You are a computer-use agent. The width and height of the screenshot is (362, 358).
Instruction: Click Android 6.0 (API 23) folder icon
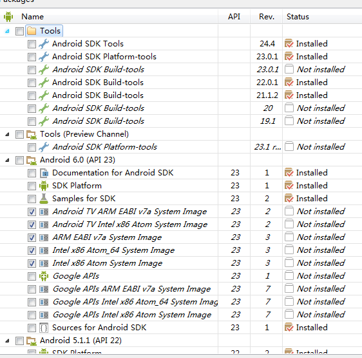click(x=32, y=160)
